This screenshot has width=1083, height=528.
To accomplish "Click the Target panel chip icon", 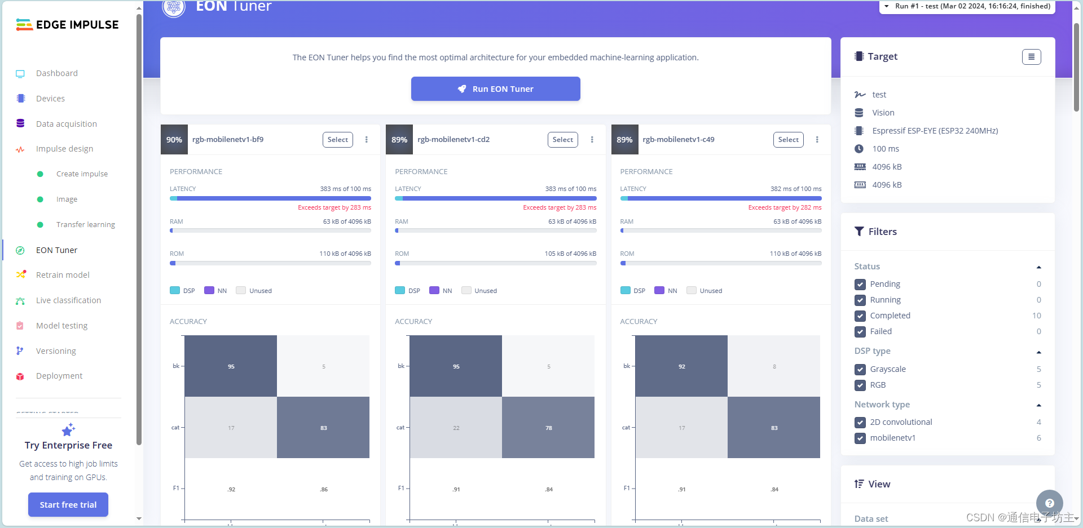I will pyautogui.click(x=859, y=56).
